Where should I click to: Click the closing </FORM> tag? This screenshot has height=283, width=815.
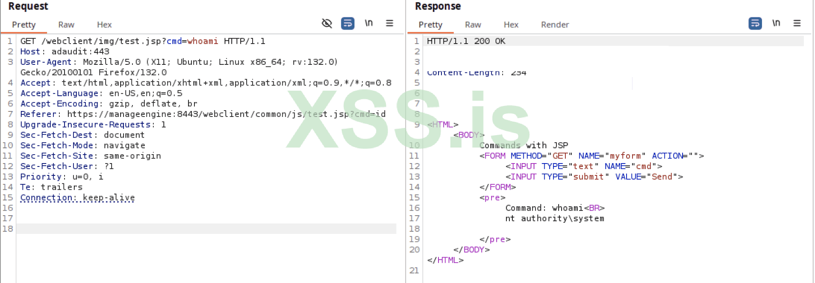point(497,187)
